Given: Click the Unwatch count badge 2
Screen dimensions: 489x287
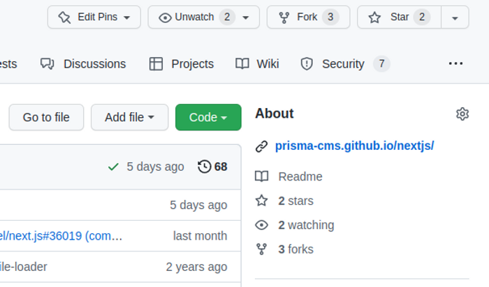Looking at the screenshot, I should point(227,17).
